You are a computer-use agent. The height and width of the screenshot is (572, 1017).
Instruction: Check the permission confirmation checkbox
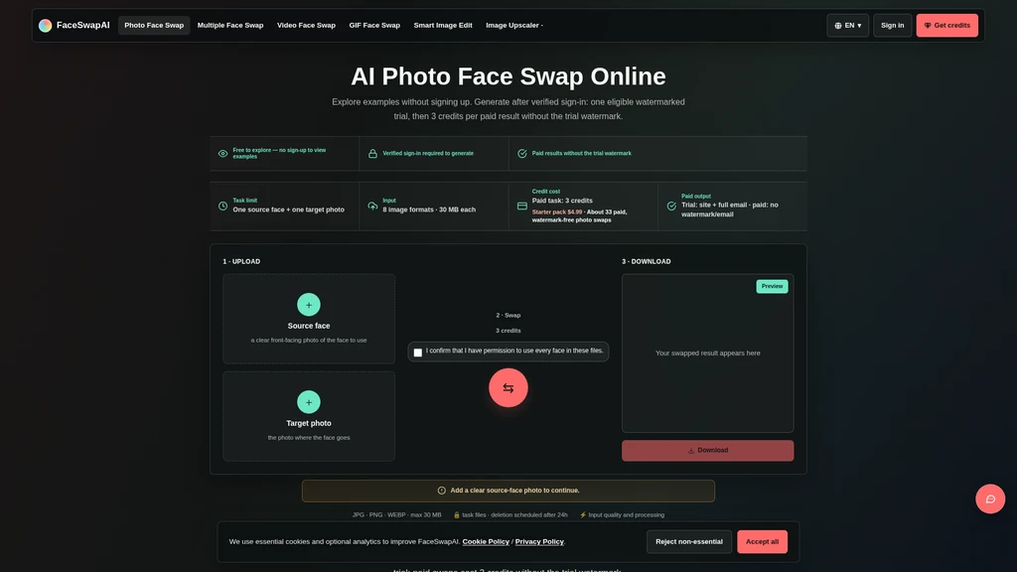pos(418,353)
